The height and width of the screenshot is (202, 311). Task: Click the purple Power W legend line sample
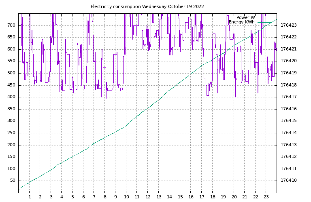pyautogui.click(x=264, y=18)
